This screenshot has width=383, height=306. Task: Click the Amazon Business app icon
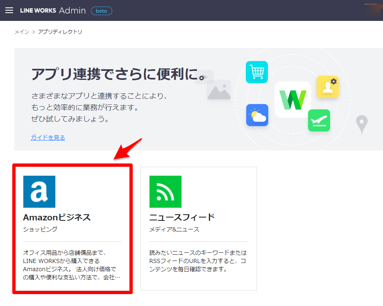[x=39, y=192]
